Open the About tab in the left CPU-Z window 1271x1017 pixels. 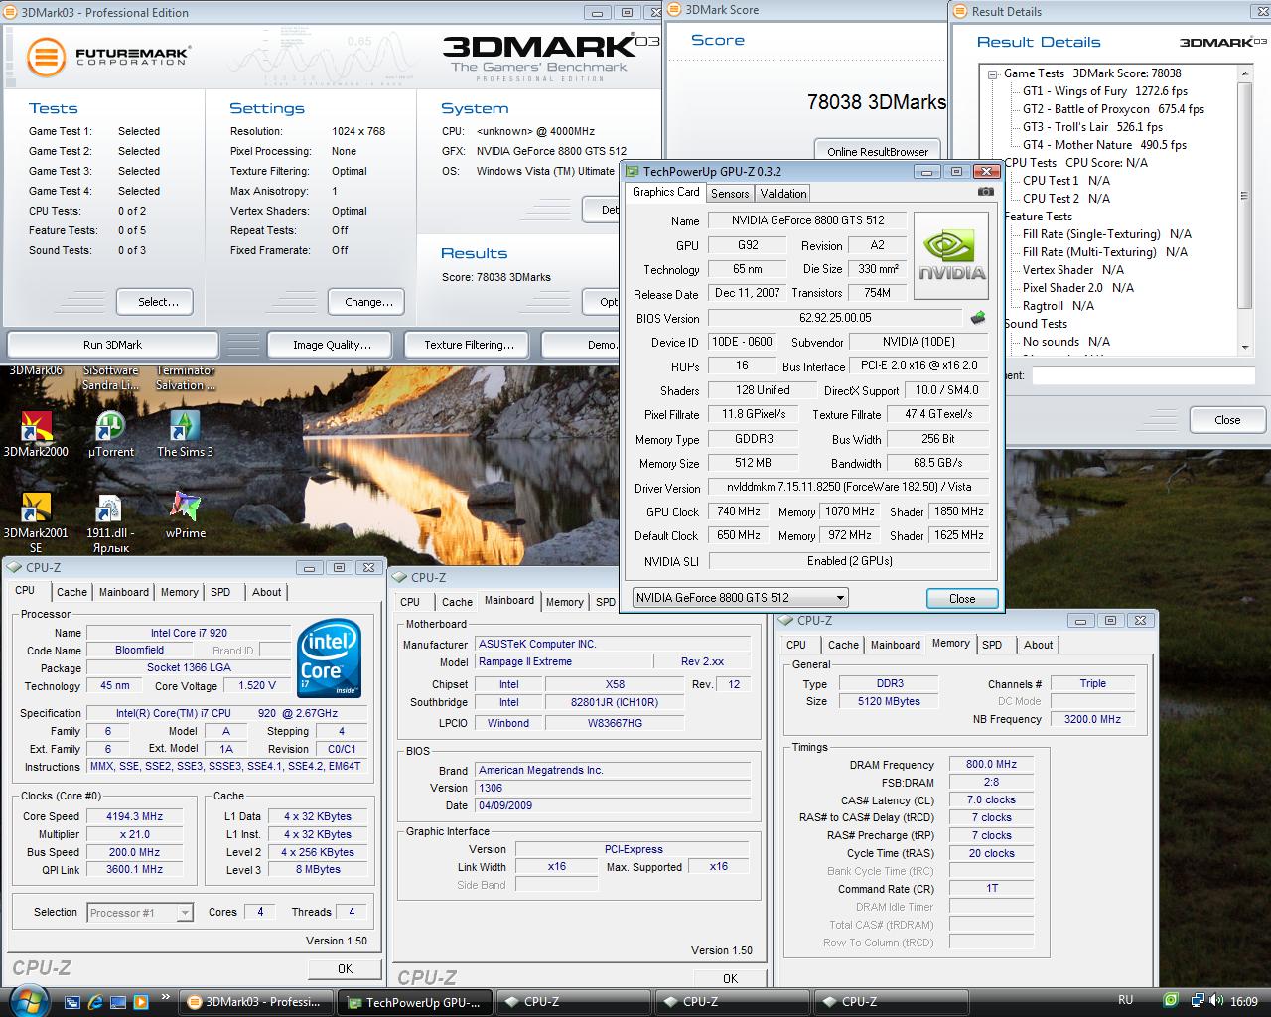pyautogui.click(x=266, y=592)
